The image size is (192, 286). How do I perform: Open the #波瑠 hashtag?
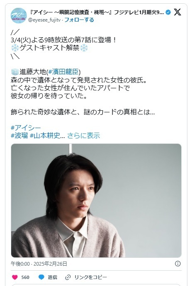[x=19, y=136]
